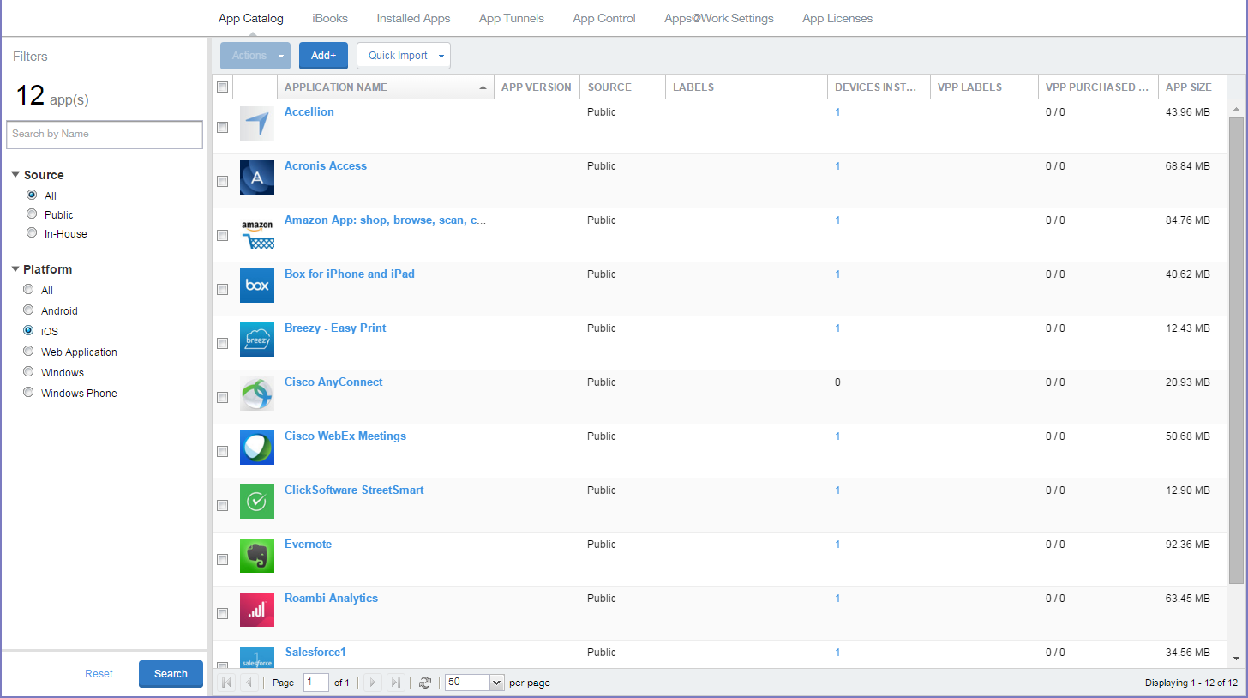Click the Breezy Easy Print app icon
1248x698 pixels.
tap(257, 340)
